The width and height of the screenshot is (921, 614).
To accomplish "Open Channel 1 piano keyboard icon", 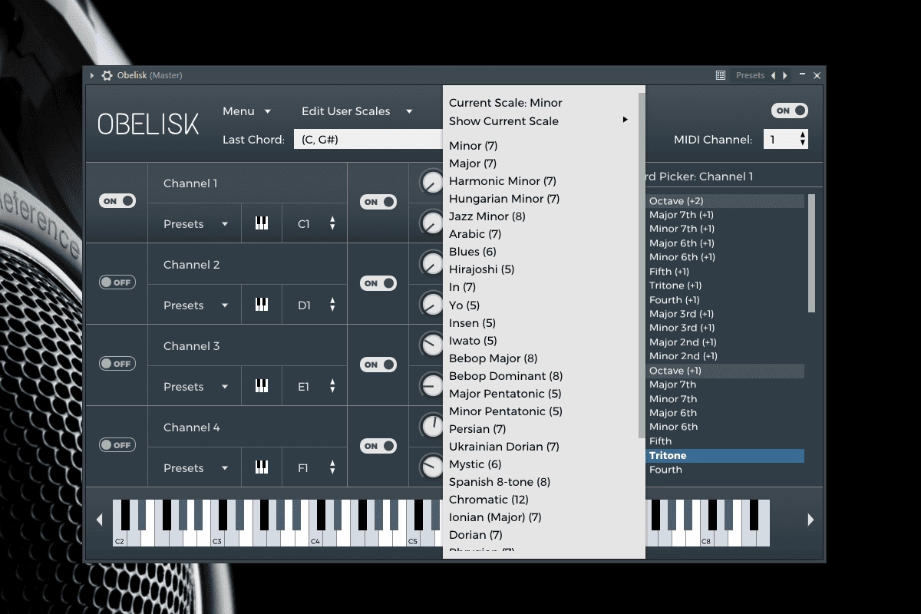I will [262, 223].
